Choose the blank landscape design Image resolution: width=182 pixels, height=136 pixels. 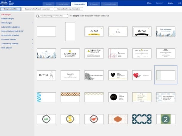click(x=46, y=31)
